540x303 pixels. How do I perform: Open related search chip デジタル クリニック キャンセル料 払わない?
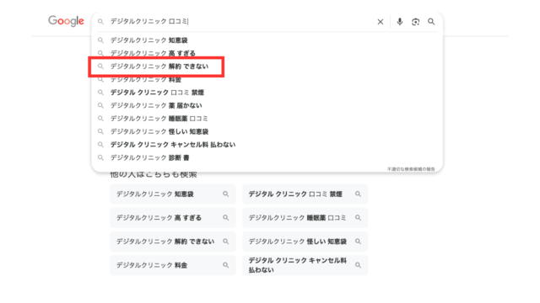point(305,265)
